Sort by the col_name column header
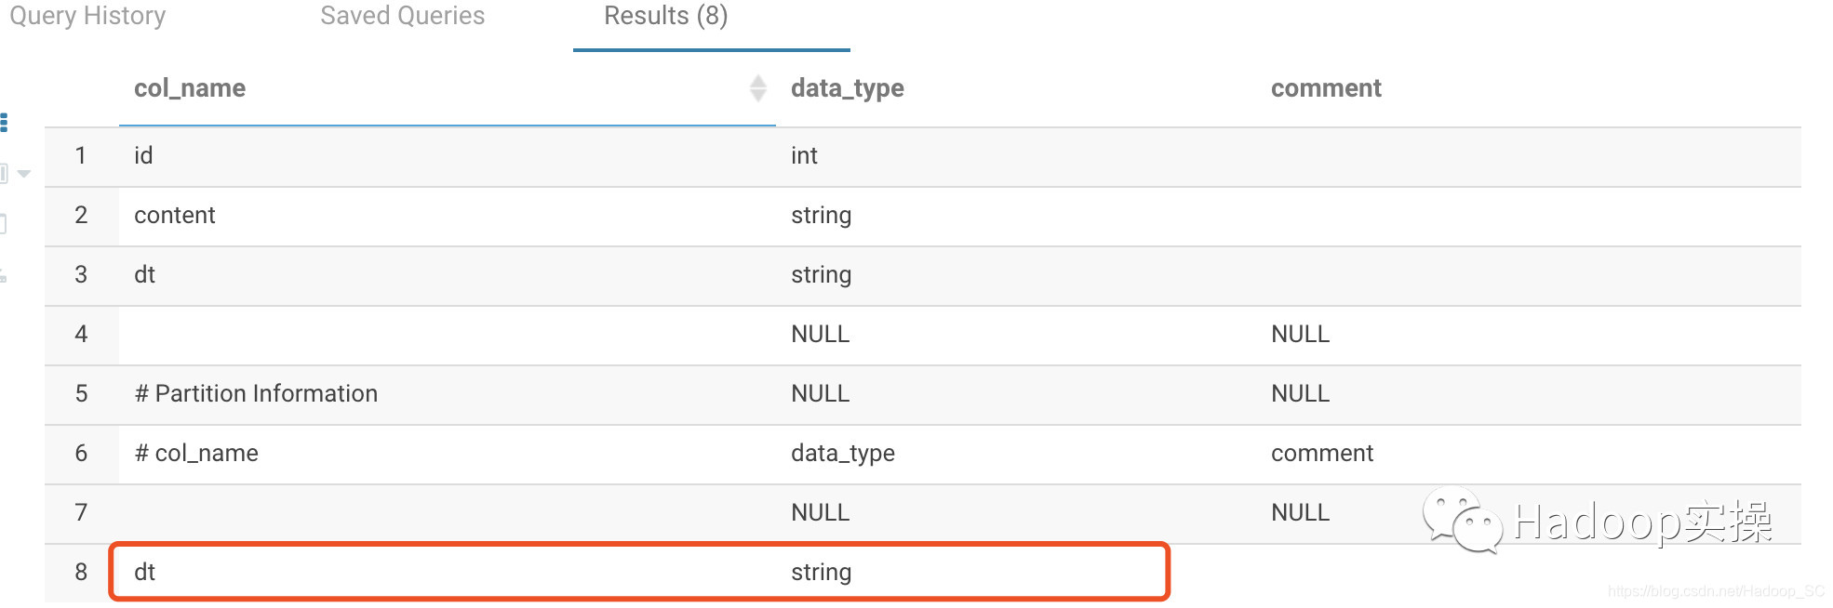 click(190, 88)
